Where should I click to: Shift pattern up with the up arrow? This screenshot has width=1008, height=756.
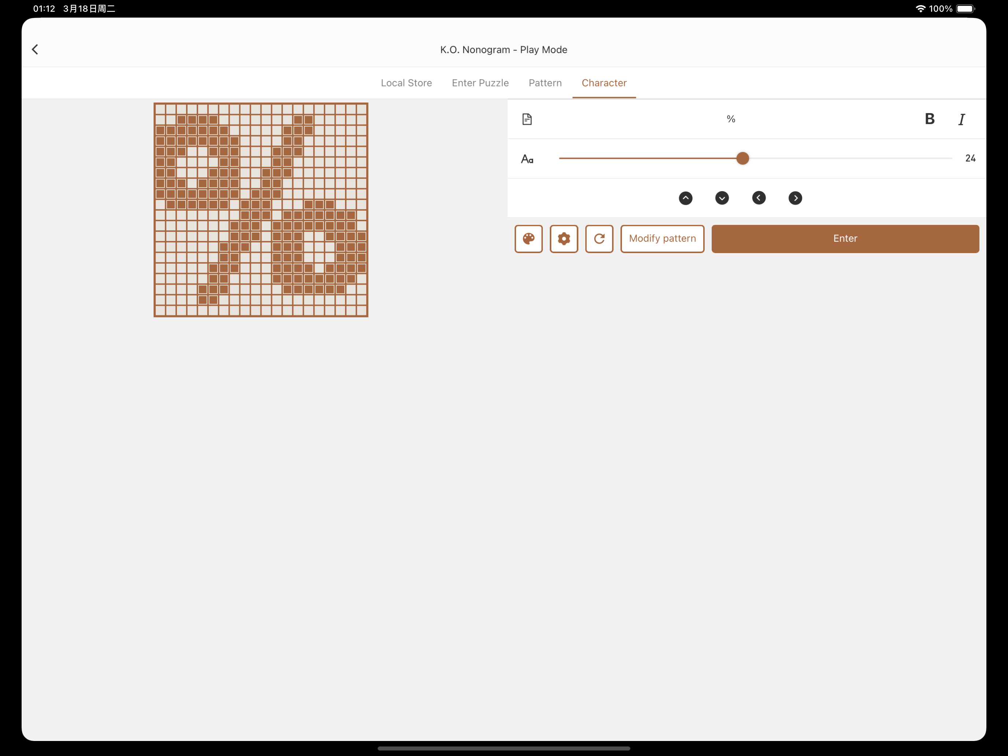click(685, 198)
